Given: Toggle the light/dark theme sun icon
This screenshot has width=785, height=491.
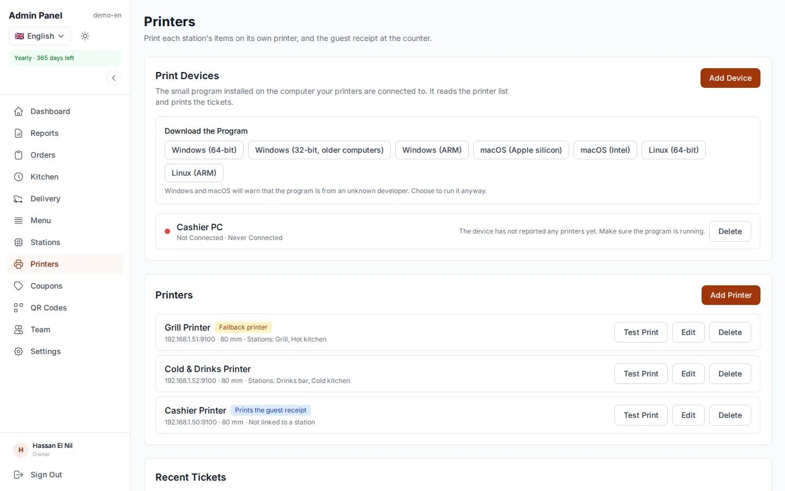Looking at the screenshot, I should click(85, 36).
